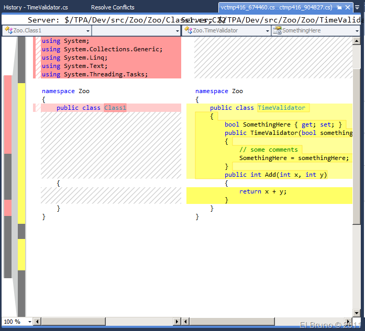Open the Zoo.TimeValidator type dropdown
The width and height of the screenshot is (365, 331).
point(267,31)
